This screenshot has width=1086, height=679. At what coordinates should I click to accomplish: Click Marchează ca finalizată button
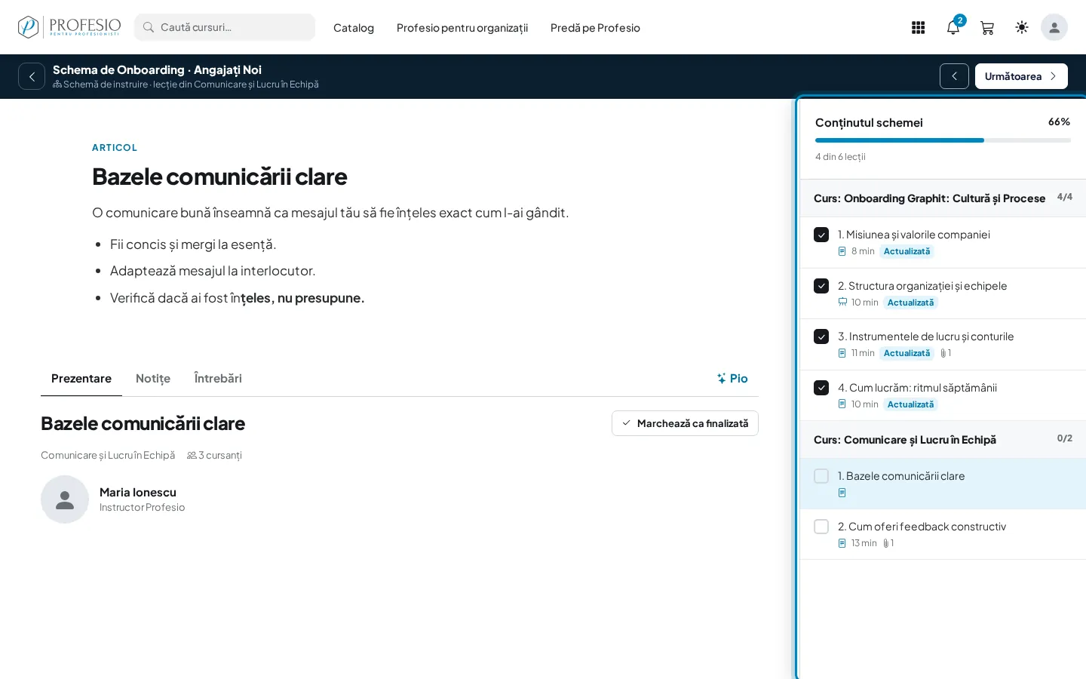pyautogui.click(x=685, y=423)
